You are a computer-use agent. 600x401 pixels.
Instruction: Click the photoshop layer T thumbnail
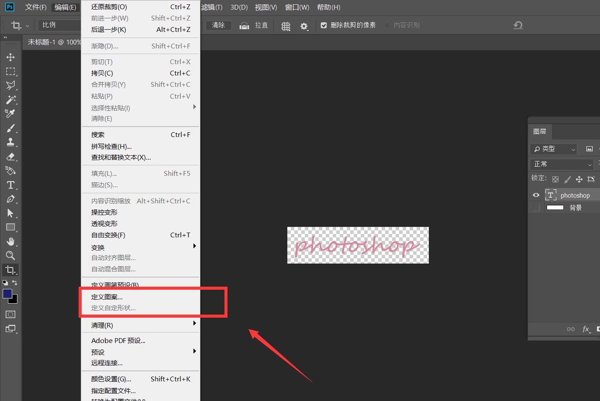coord(550,195)
